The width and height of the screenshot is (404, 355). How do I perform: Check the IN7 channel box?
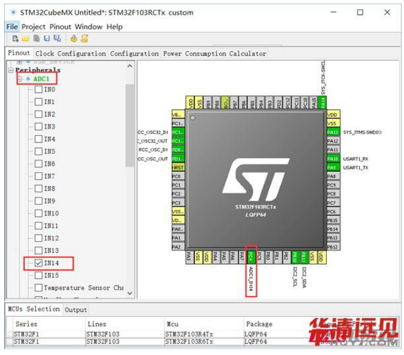click(x=39, y=176)
